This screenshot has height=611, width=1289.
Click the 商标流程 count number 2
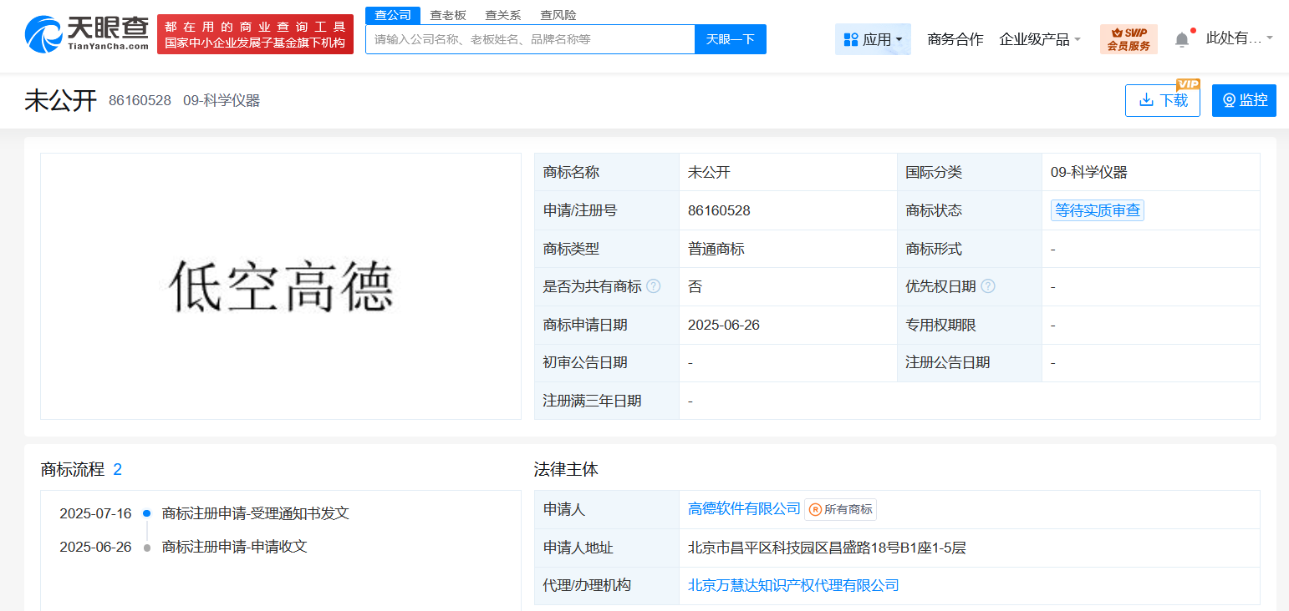click(117, 469)
